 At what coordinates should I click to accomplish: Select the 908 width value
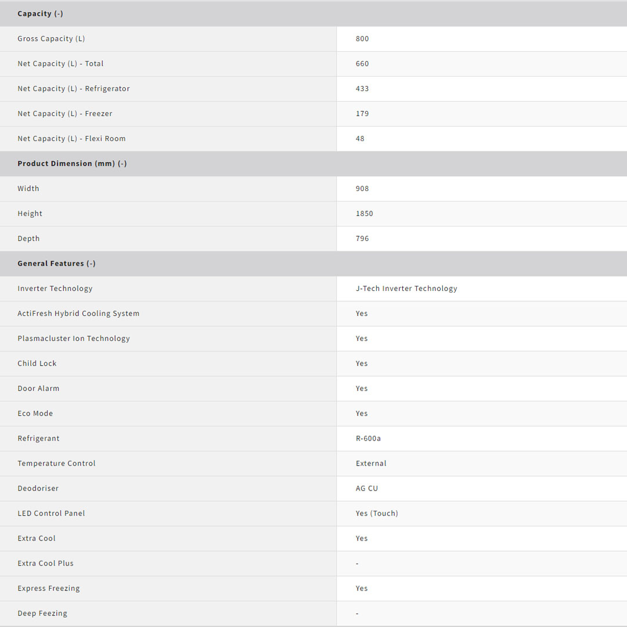click(362, 189)
